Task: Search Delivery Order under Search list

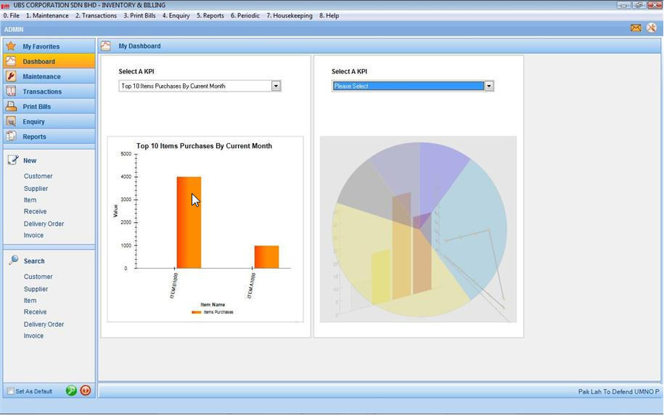Action: (44, 324)
